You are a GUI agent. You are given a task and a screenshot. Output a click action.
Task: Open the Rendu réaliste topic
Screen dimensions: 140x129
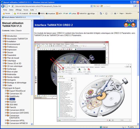coord(13,77)
